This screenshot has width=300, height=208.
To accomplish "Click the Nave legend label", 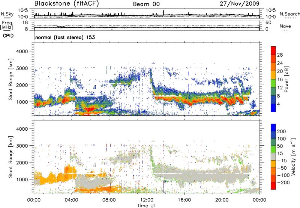I will click(x=285, y=26).
